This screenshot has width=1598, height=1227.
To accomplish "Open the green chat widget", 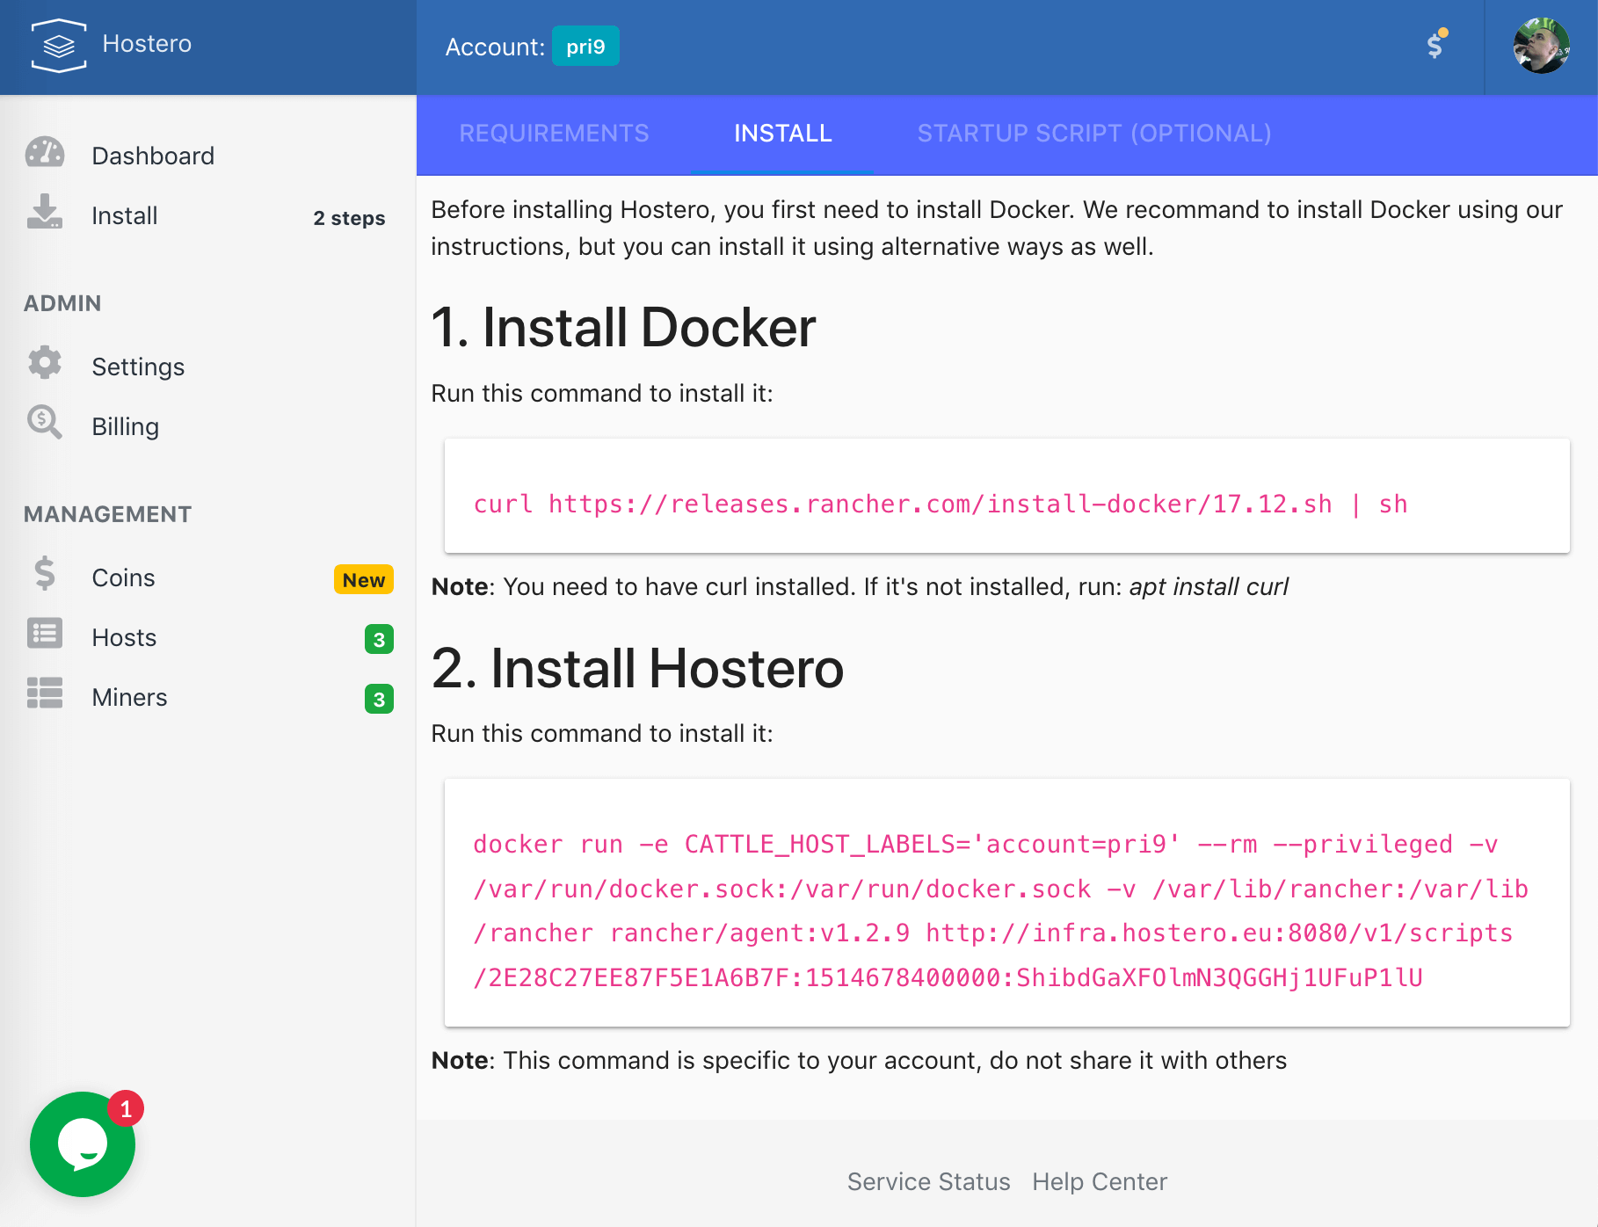I will 83,1144.
